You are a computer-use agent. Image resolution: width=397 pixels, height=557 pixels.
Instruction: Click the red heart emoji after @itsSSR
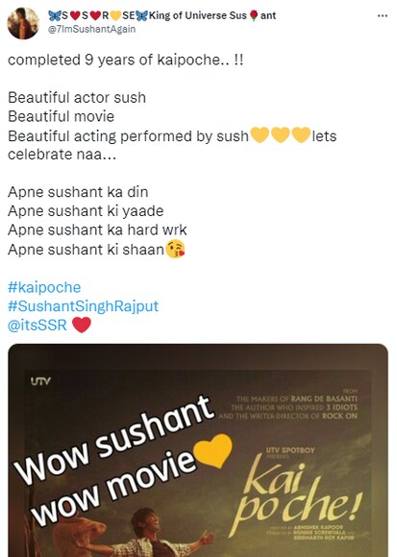click(x=82, y=325)
